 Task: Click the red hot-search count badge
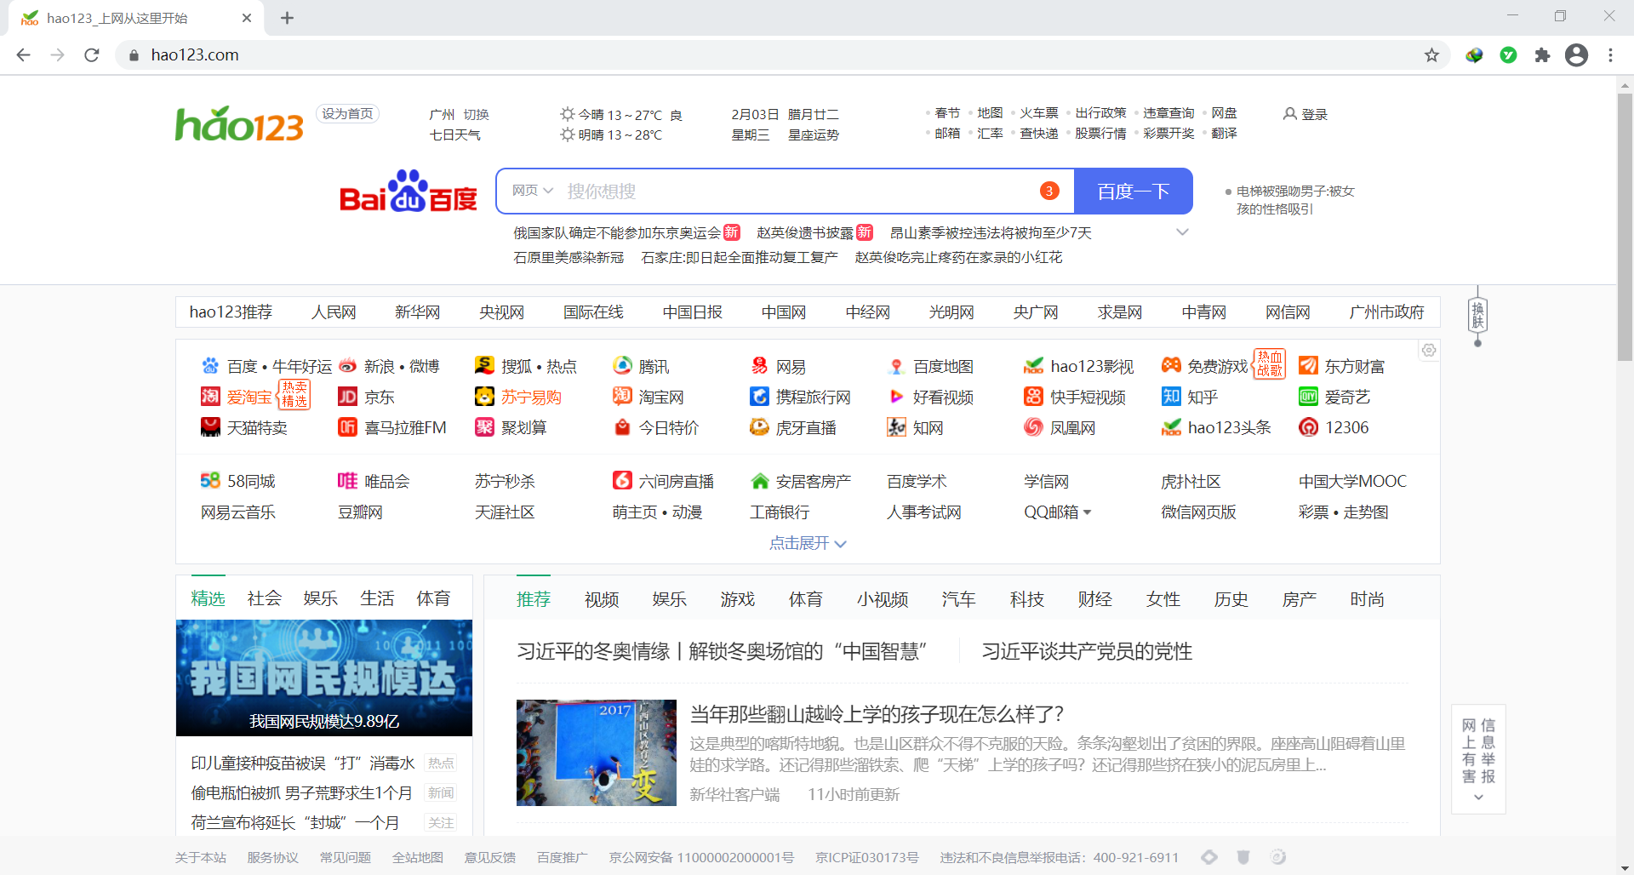(1049, 191)
